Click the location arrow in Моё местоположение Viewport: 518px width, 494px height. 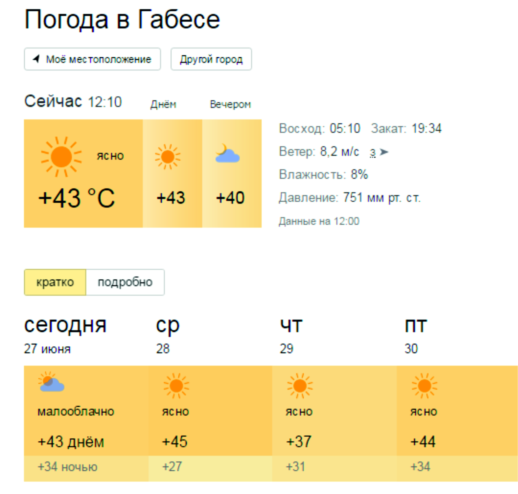click(36, 59)
